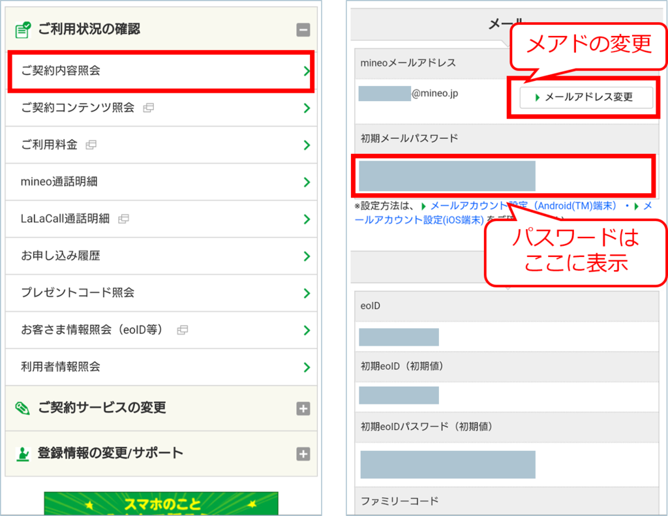
Task: Open お客さま情報照会（eoID等） entry
Action: pyautogui.click(x=162, y=330)
